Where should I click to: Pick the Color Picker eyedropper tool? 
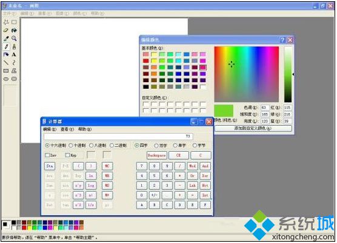point(6,39)
